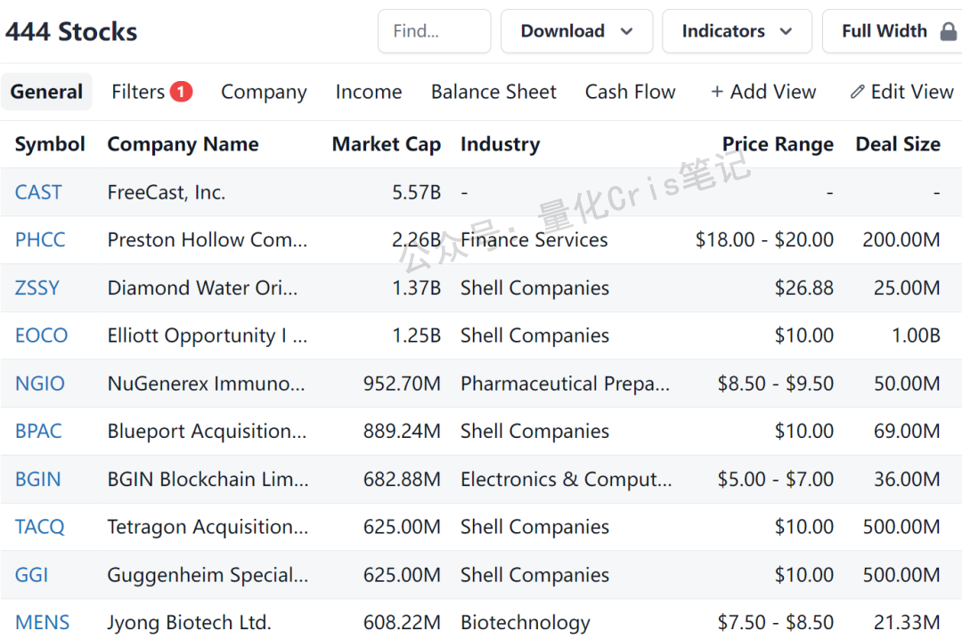Open the PHCC symbol link

coord(40,239)
